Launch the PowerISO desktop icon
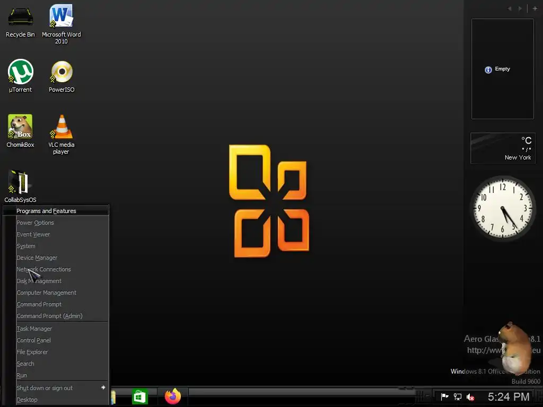543x407 pixels. pyautogui.click(x=62, y=75)
